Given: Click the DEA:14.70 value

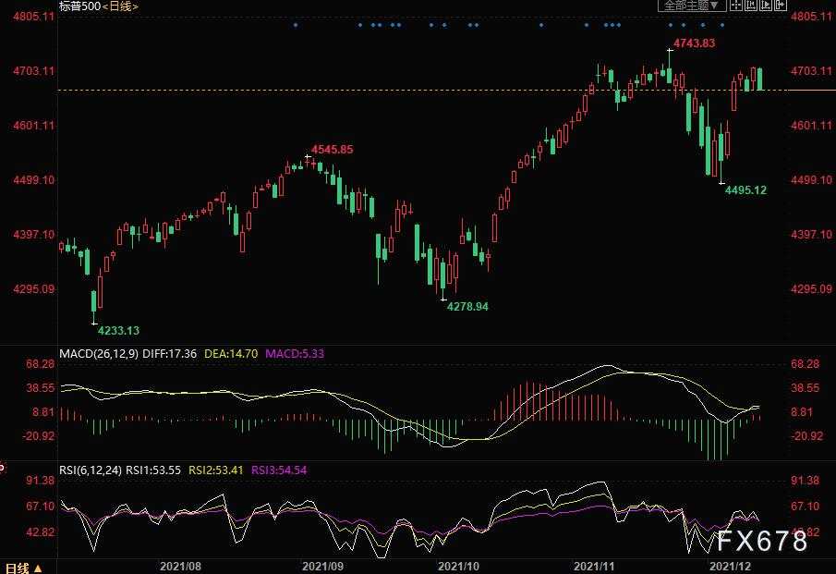Looking at the screenshot, I should click(231, 354).
